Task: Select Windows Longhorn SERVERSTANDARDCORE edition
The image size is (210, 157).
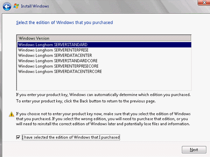Action: point(104,61)
